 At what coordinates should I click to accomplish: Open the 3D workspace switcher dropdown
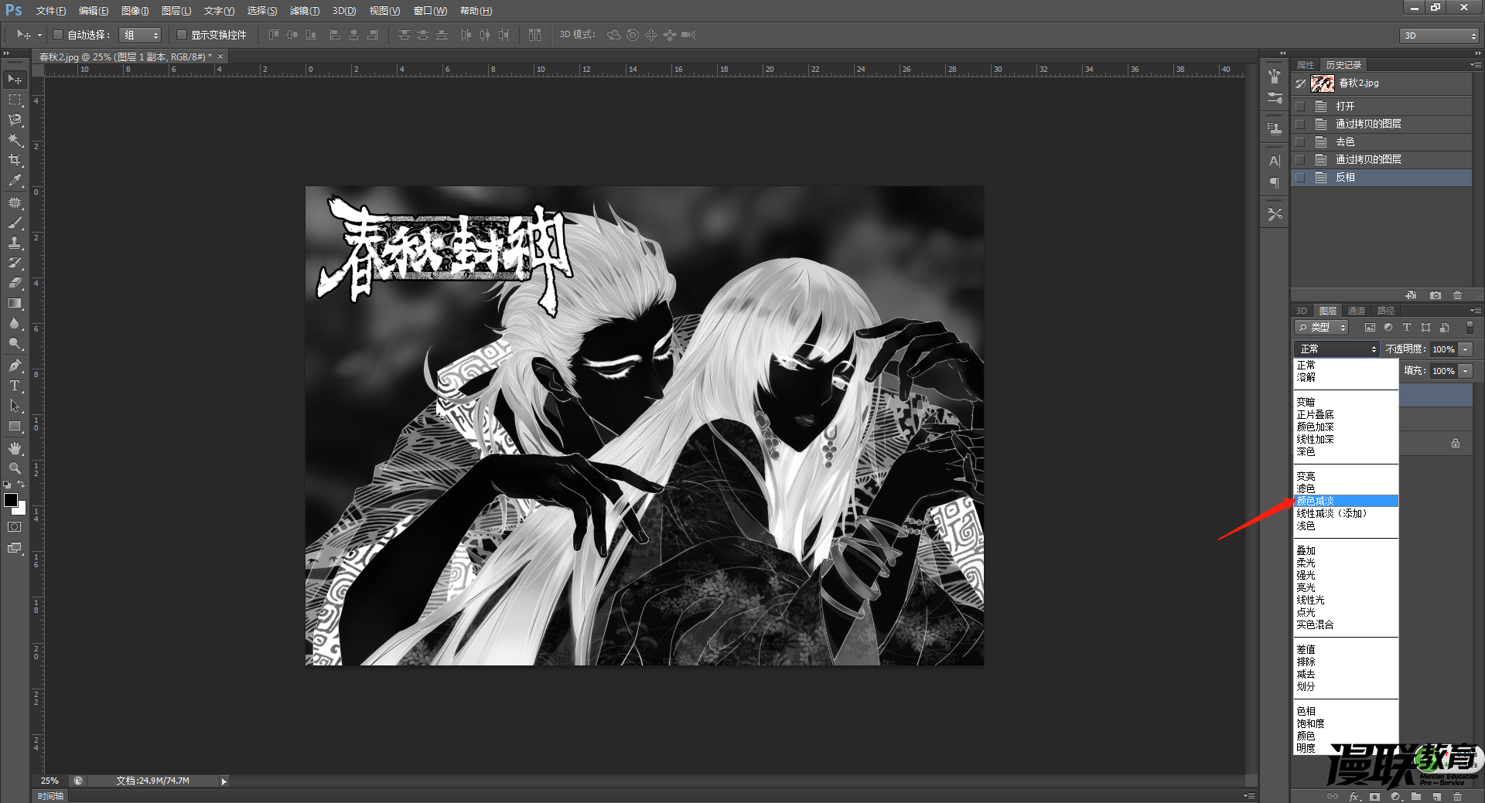(x=1439, y=36)
